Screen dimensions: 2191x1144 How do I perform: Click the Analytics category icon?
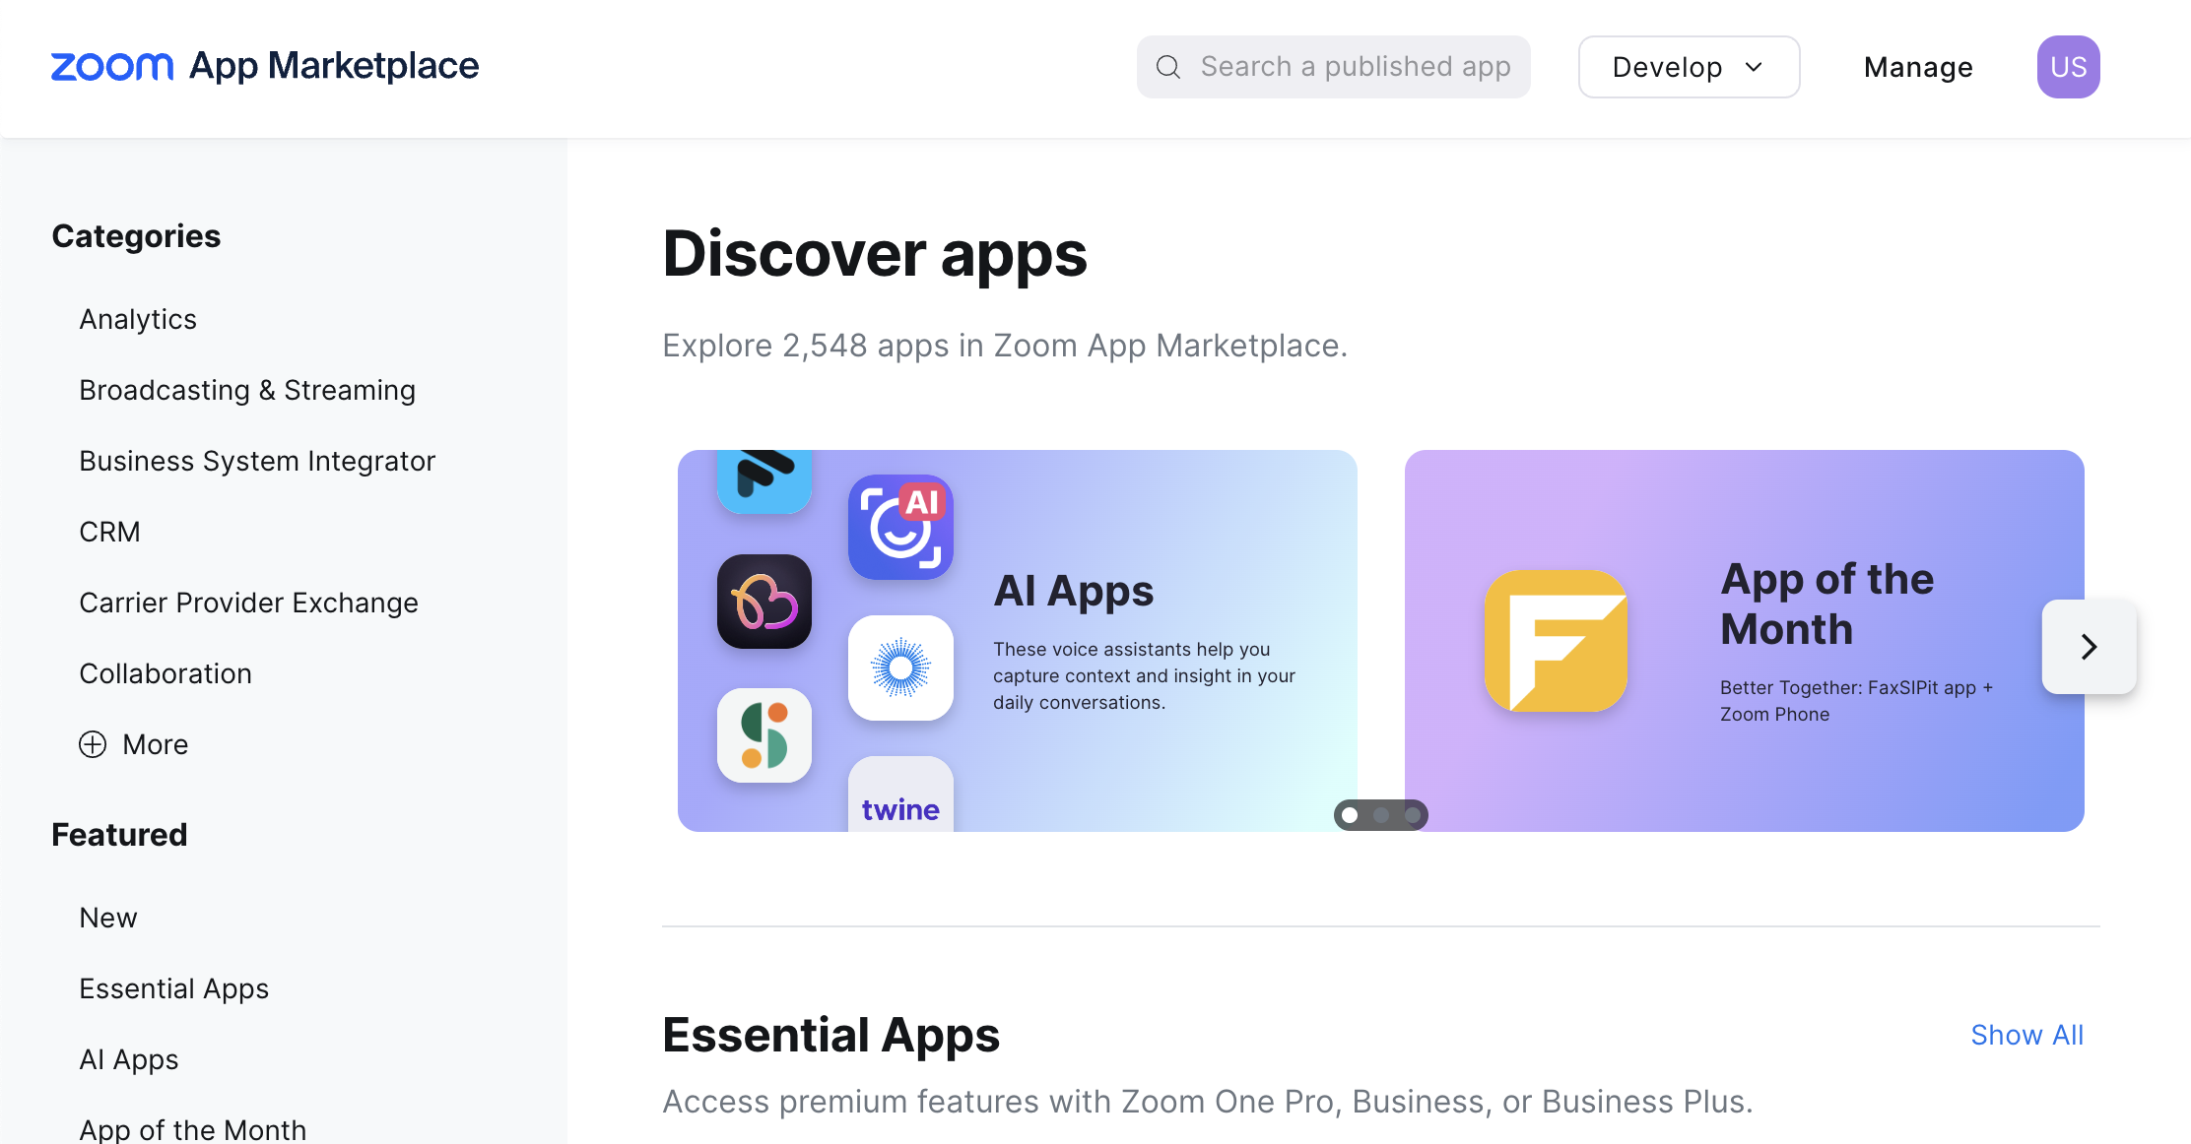click(139, 319)
